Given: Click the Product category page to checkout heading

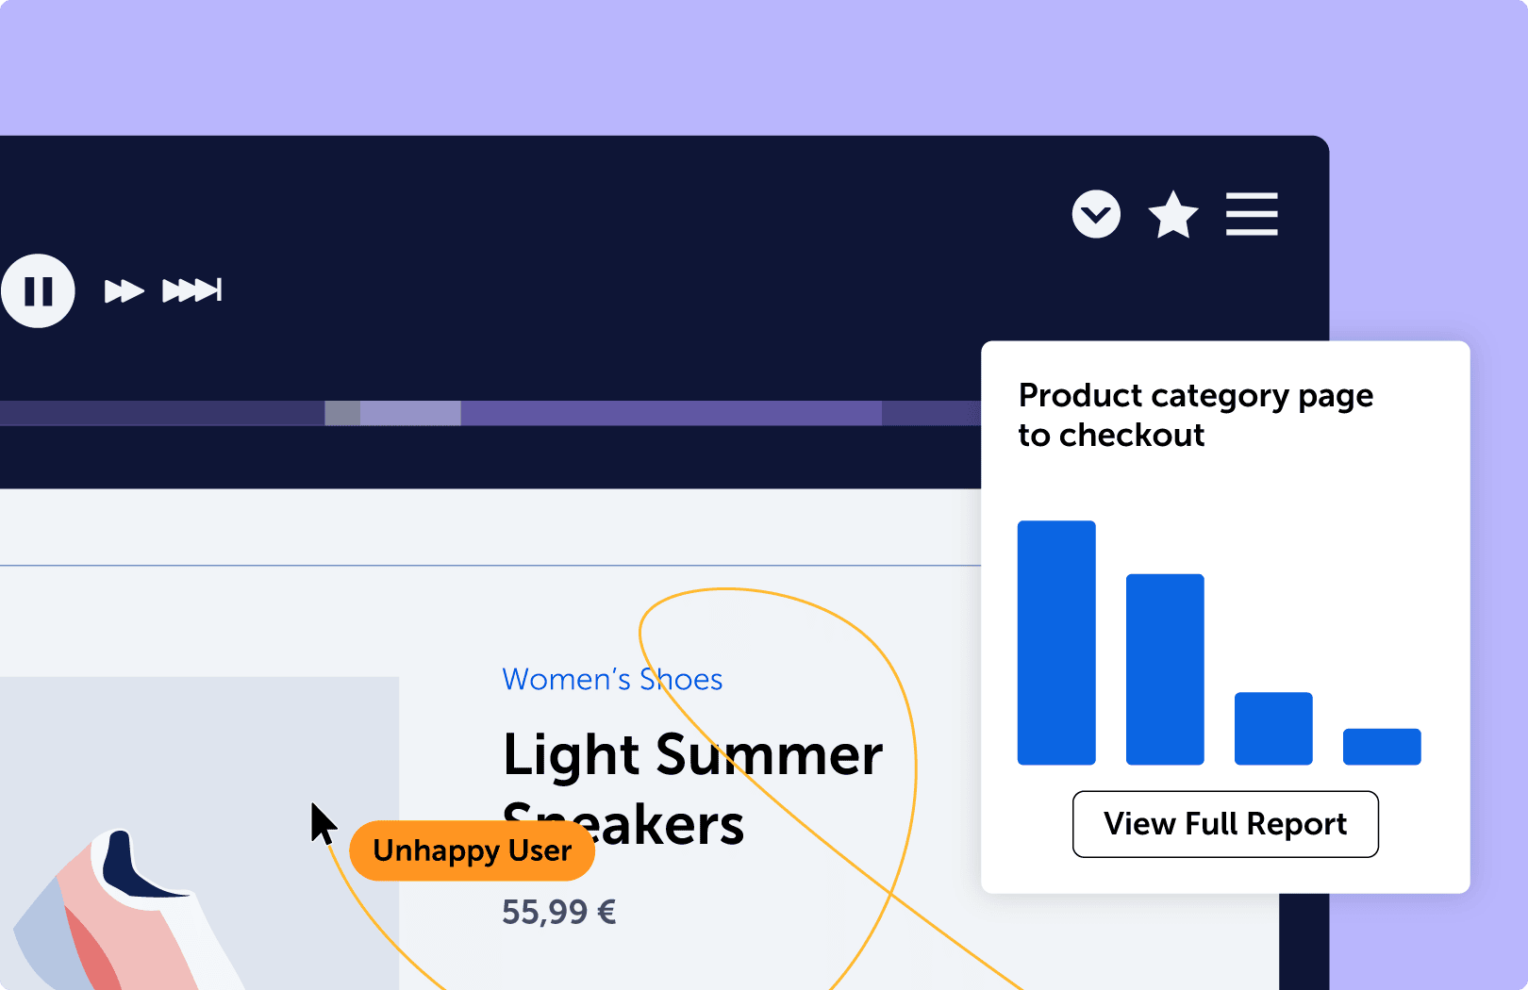Looking at the screenshot, I should point(1195,415).
